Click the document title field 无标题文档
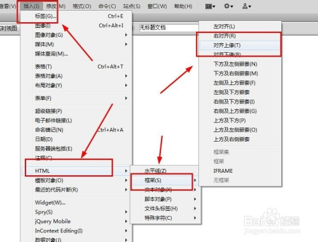Screen dimensions: 318x242 [169, 27]
